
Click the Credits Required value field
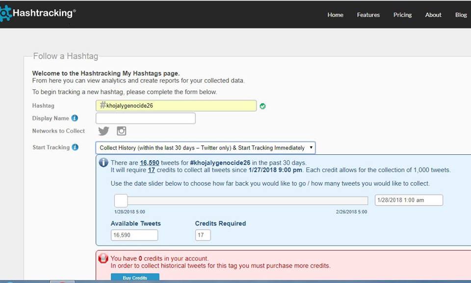[203, 235]
